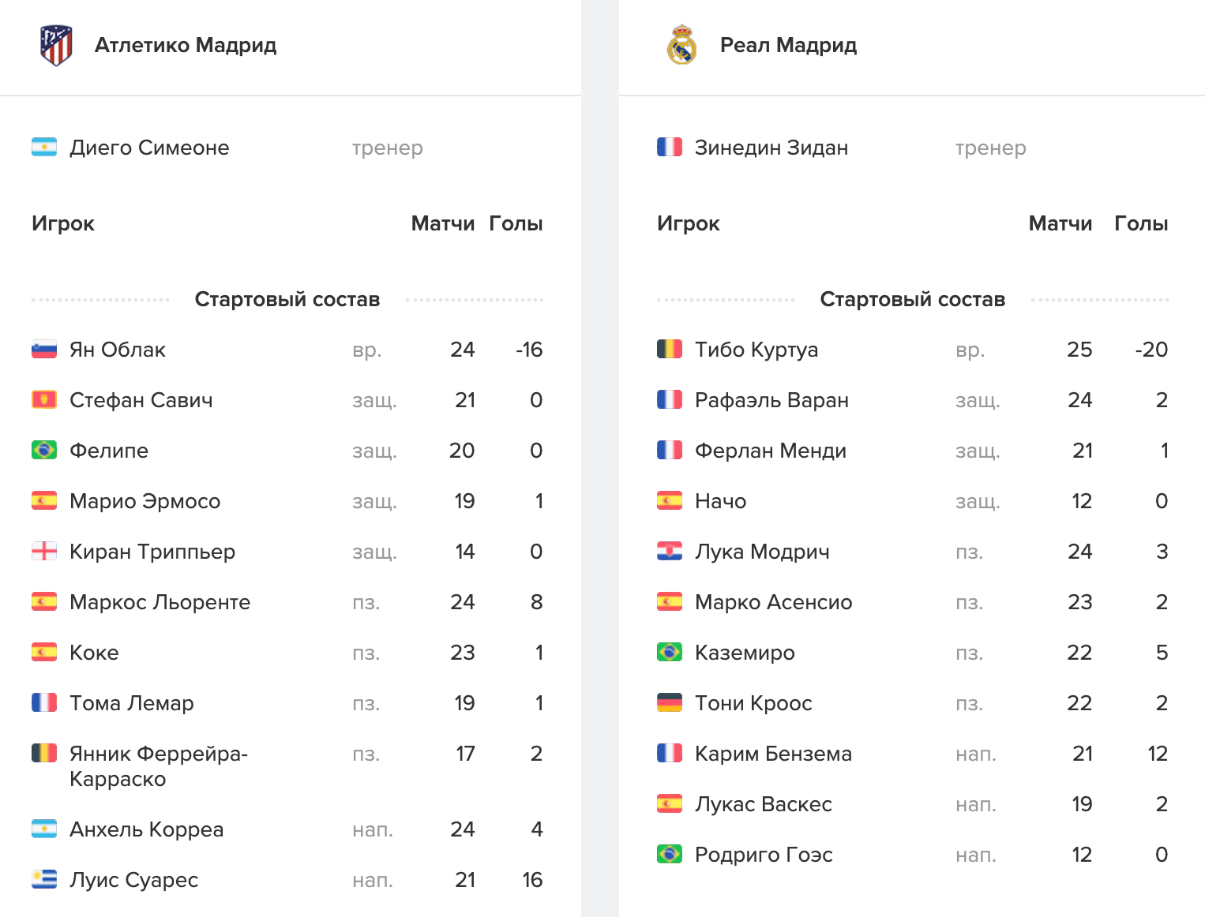Viewport: 1205px width, 917px height.
Task: Click the Матчи column header for Atlético
Action: 442,223
